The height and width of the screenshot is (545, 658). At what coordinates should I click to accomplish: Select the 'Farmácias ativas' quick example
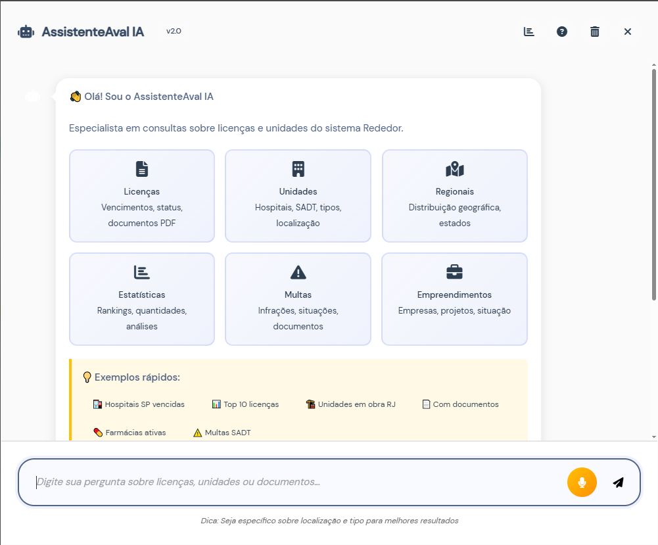tap(129, 433)
